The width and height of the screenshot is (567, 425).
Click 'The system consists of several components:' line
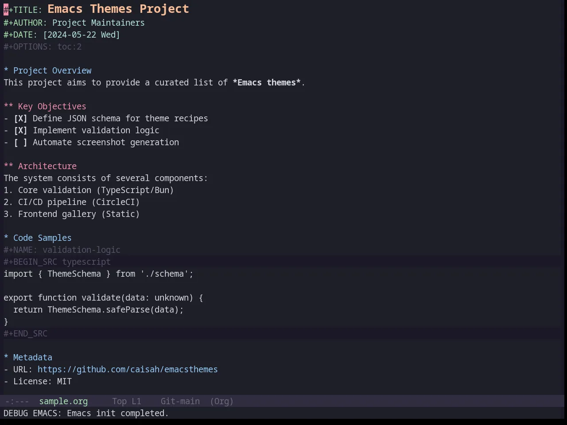(x=106, y=178)
